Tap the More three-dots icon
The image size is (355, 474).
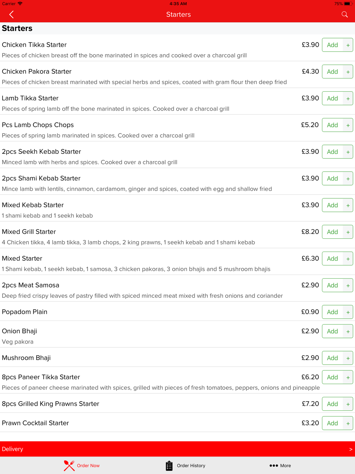(274, 465)
